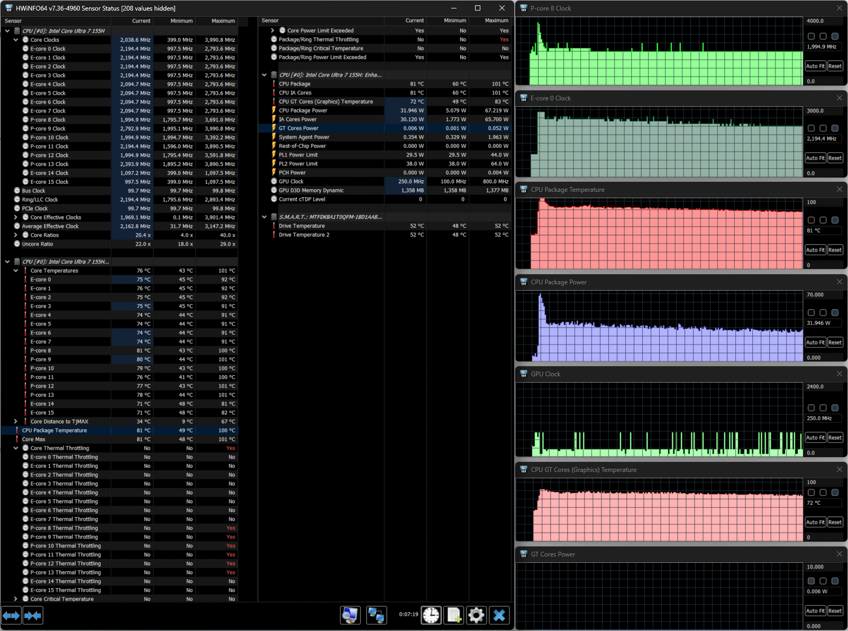The width and height of the screenshot is (848, 631).
Task: Click the HWiNFO64 title bar app icon
Action: click(x=8, y=8)
